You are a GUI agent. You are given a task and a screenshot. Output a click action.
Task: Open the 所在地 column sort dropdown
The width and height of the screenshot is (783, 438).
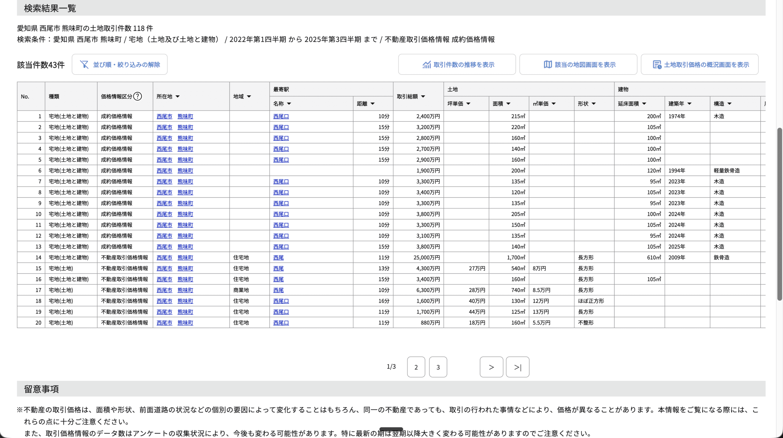tap(177, 97)
